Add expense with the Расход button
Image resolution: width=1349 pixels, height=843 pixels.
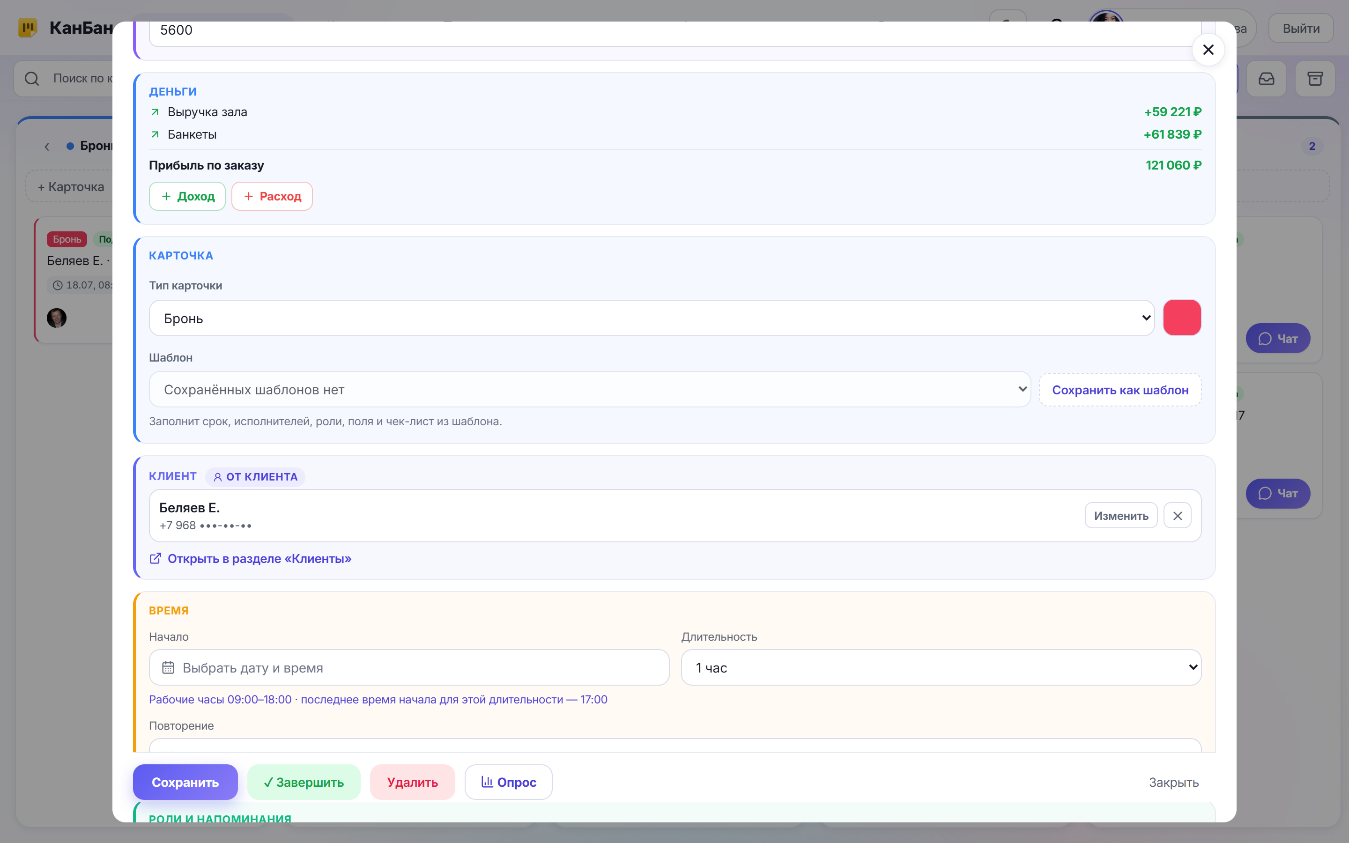point(272,196)
